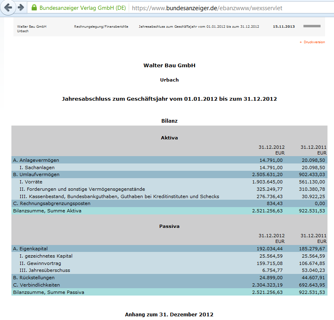The width and height of the screenshot is (334, 320).
Task: Click the » arrow beside Druckversion
Action: tap(300, 42)
